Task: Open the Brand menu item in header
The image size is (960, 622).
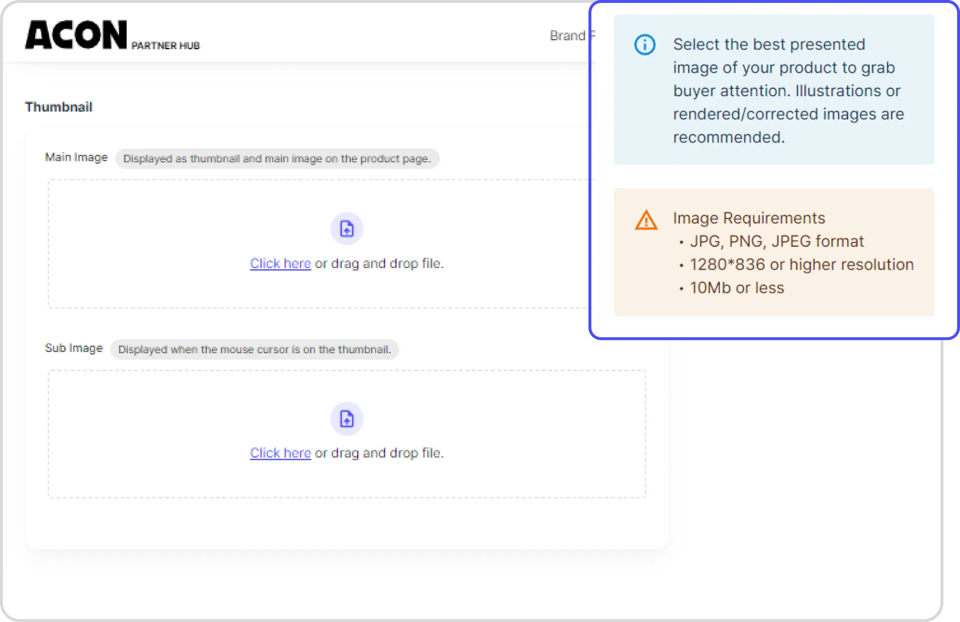Action: pos(567,35)
